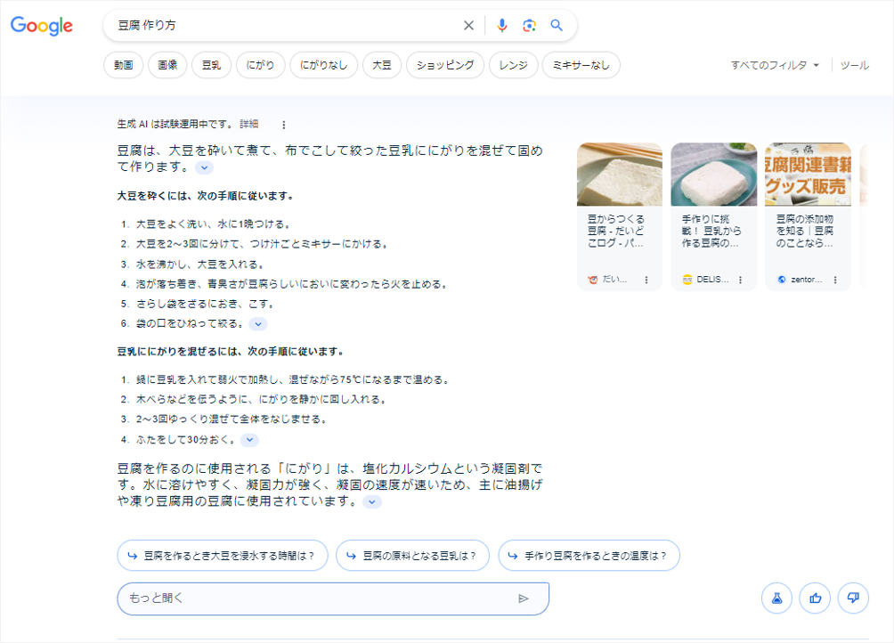Ask the suggested question about soybean soaking time

222,555
